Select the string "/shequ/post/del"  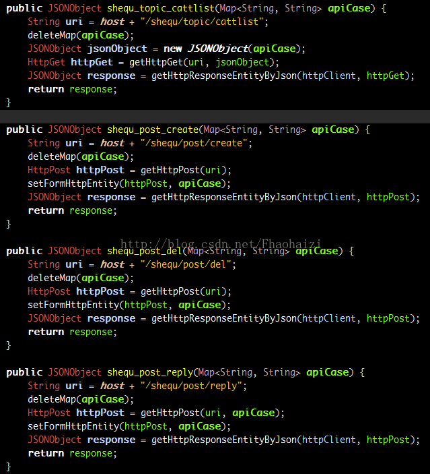point(186,264)
